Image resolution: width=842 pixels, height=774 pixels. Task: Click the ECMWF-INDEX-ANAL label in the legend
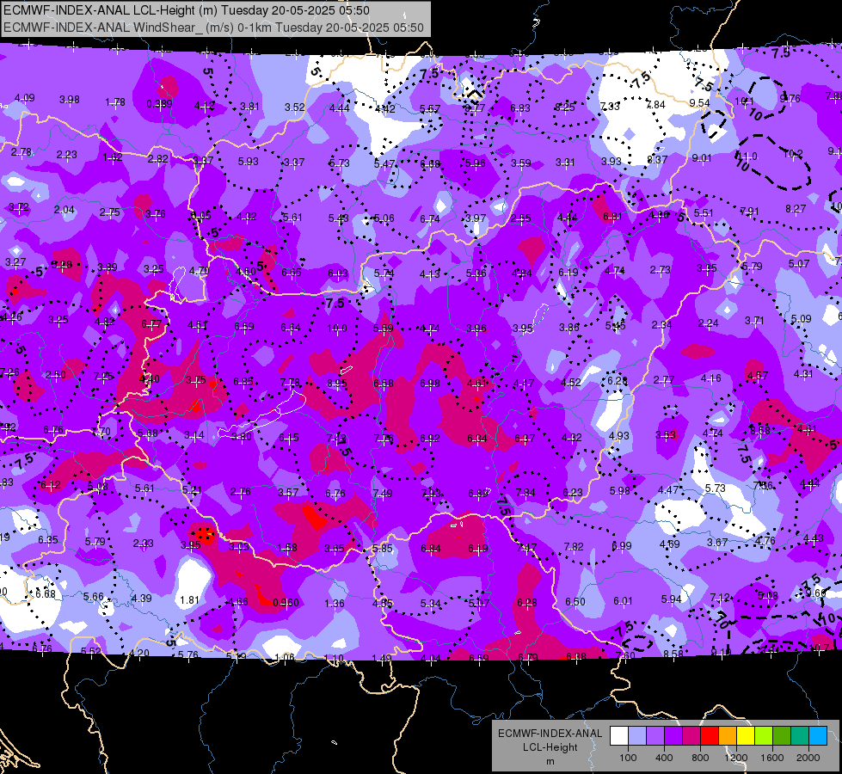(550, 734)
